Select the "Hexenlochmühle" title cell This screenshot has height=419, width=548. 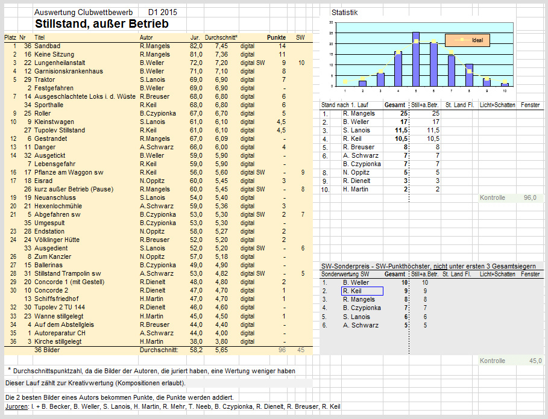pyautogui.click(x=58, y=206)
